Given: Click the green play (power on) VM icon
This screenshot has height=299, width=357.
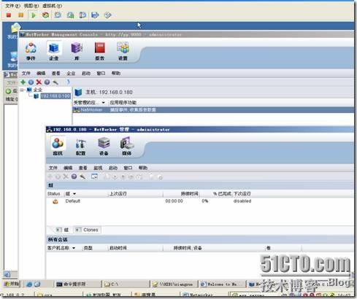Looking at the screenshot, I should (34, 15).
